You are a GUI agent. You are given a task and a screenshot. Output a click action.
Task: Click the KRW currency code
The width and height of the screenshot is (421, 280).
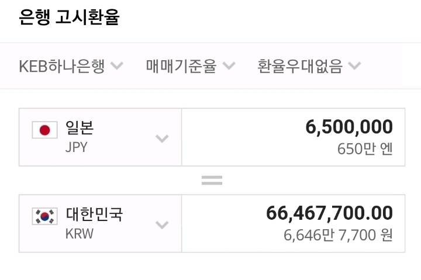click(x=80, y=234)
